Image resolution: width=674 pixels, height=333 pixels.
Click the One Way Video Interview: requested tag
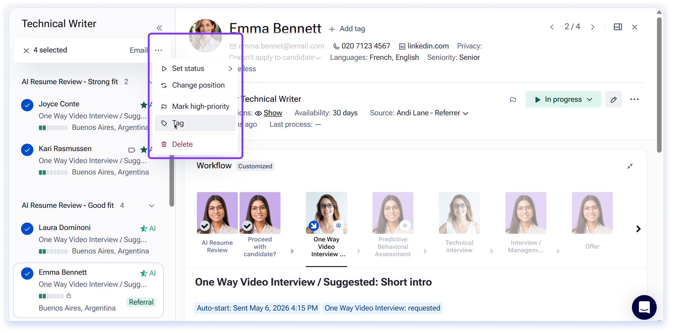click(382, 308)
